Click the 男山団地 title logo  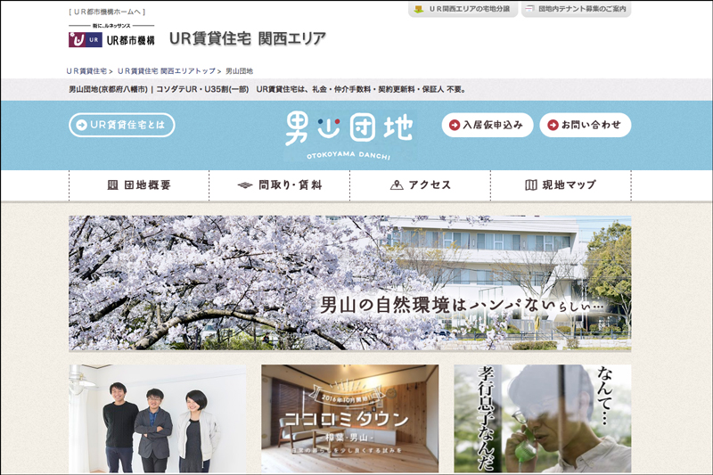pyautogui.click(x=348, y=132)
